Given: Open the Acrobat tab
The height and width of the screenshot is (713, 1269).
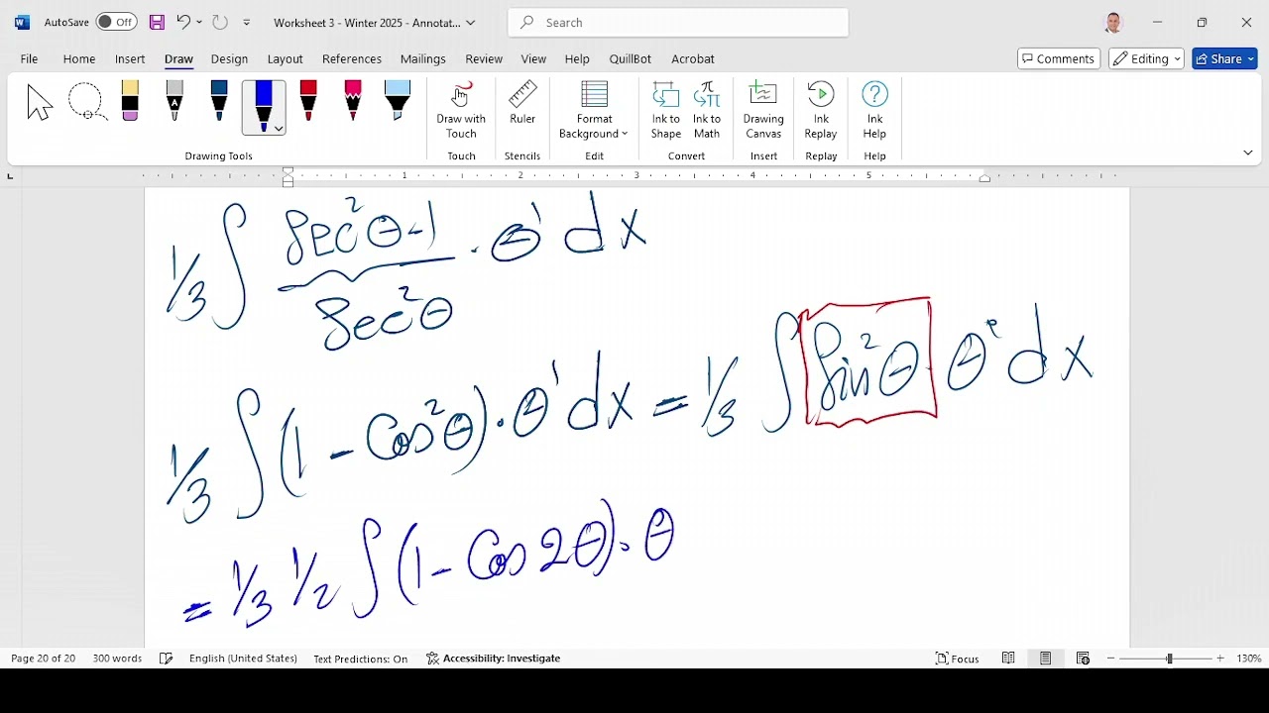Looking at the screenshot, I should (693, 58).
